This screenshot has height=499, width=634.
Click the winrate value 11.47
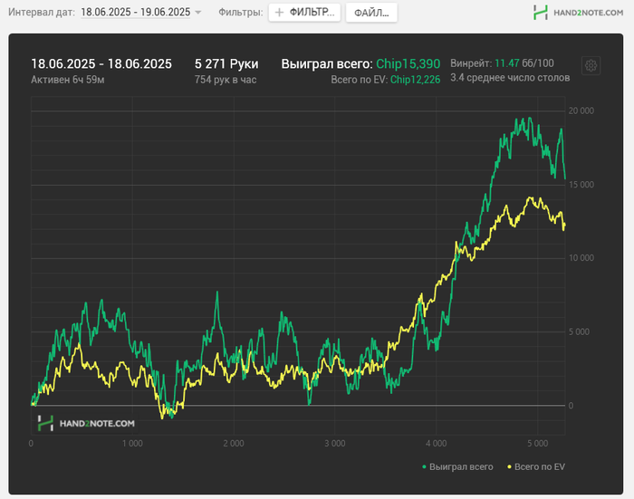click(x=506, y=63)
